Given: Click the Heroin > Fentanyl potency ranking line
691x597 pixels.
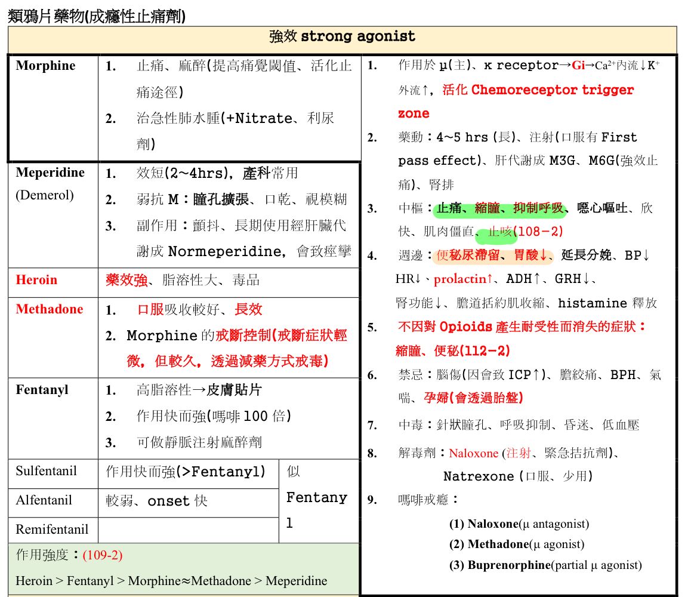Looking at the screenshot, I should [x=171, y=581].
